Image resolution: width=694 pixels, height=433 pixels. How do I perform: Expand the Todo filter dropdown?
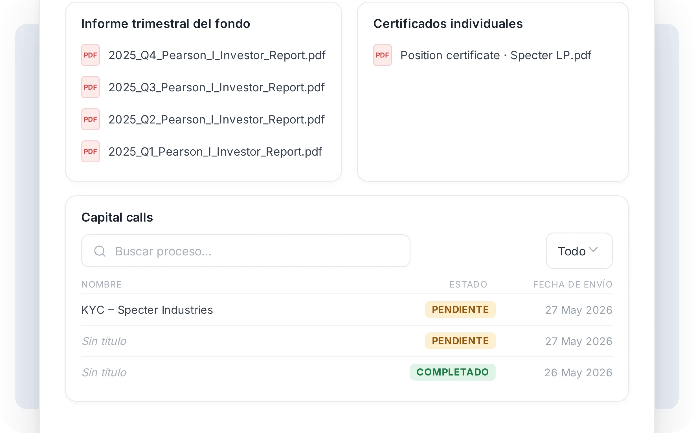[579, 251]
